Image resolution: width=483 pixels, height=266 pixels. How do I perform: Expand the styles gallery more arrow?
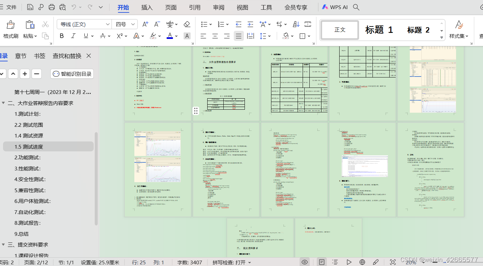442,38
